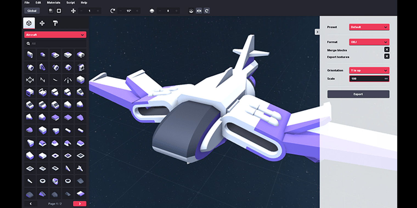
Task: Toggle Global coordinate mode
Action: point(32,11)
